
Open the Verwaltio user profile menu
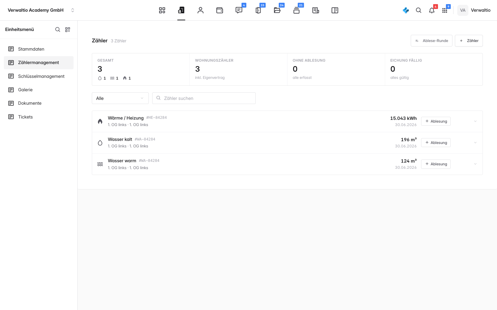(x=474, y=10)
